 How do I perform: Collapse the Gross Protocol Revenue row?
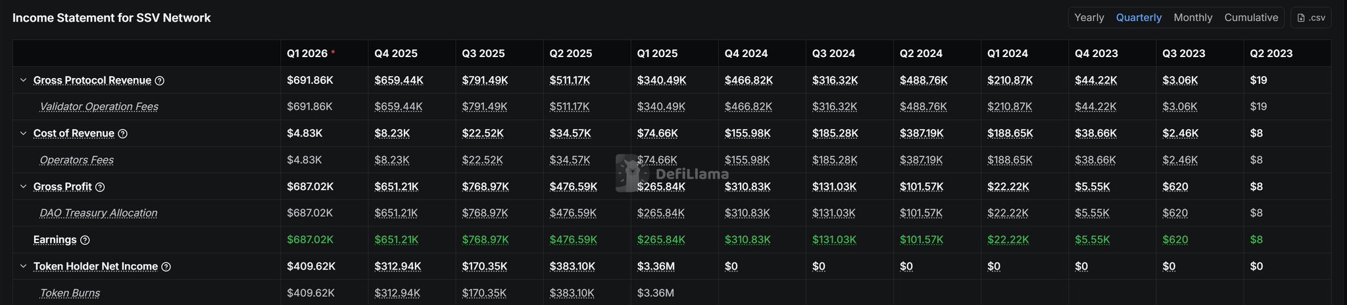tap(23, 80)
